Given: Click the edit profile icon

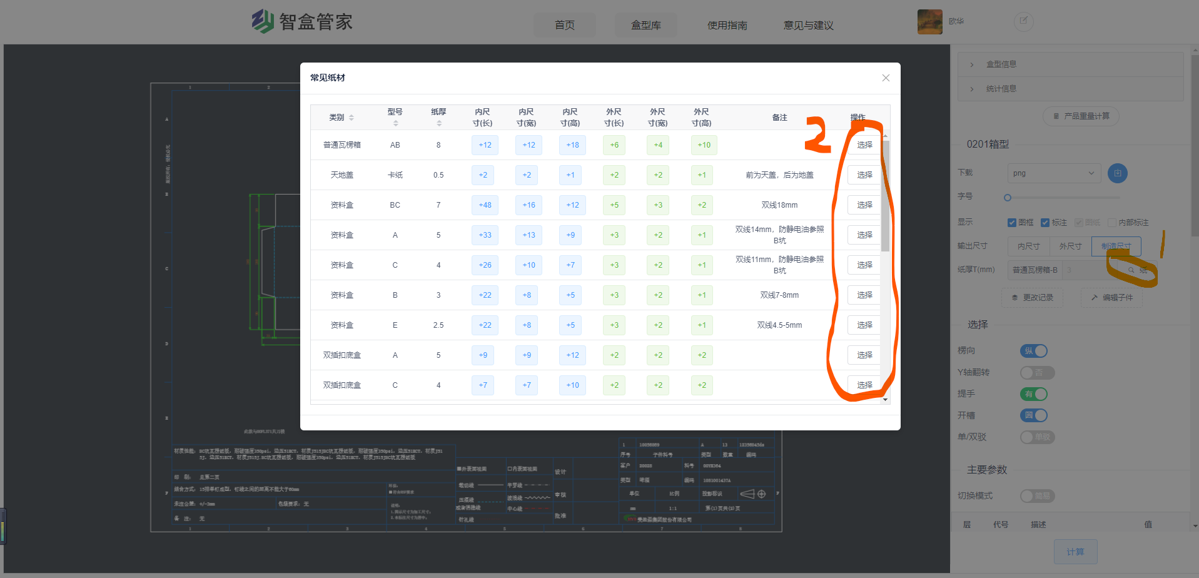Looking at the screenshot, I should (1023, 21).
